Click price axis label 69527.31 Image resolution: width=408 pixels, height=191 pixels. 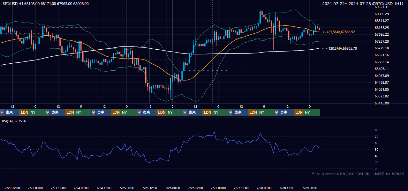(382, 7)
